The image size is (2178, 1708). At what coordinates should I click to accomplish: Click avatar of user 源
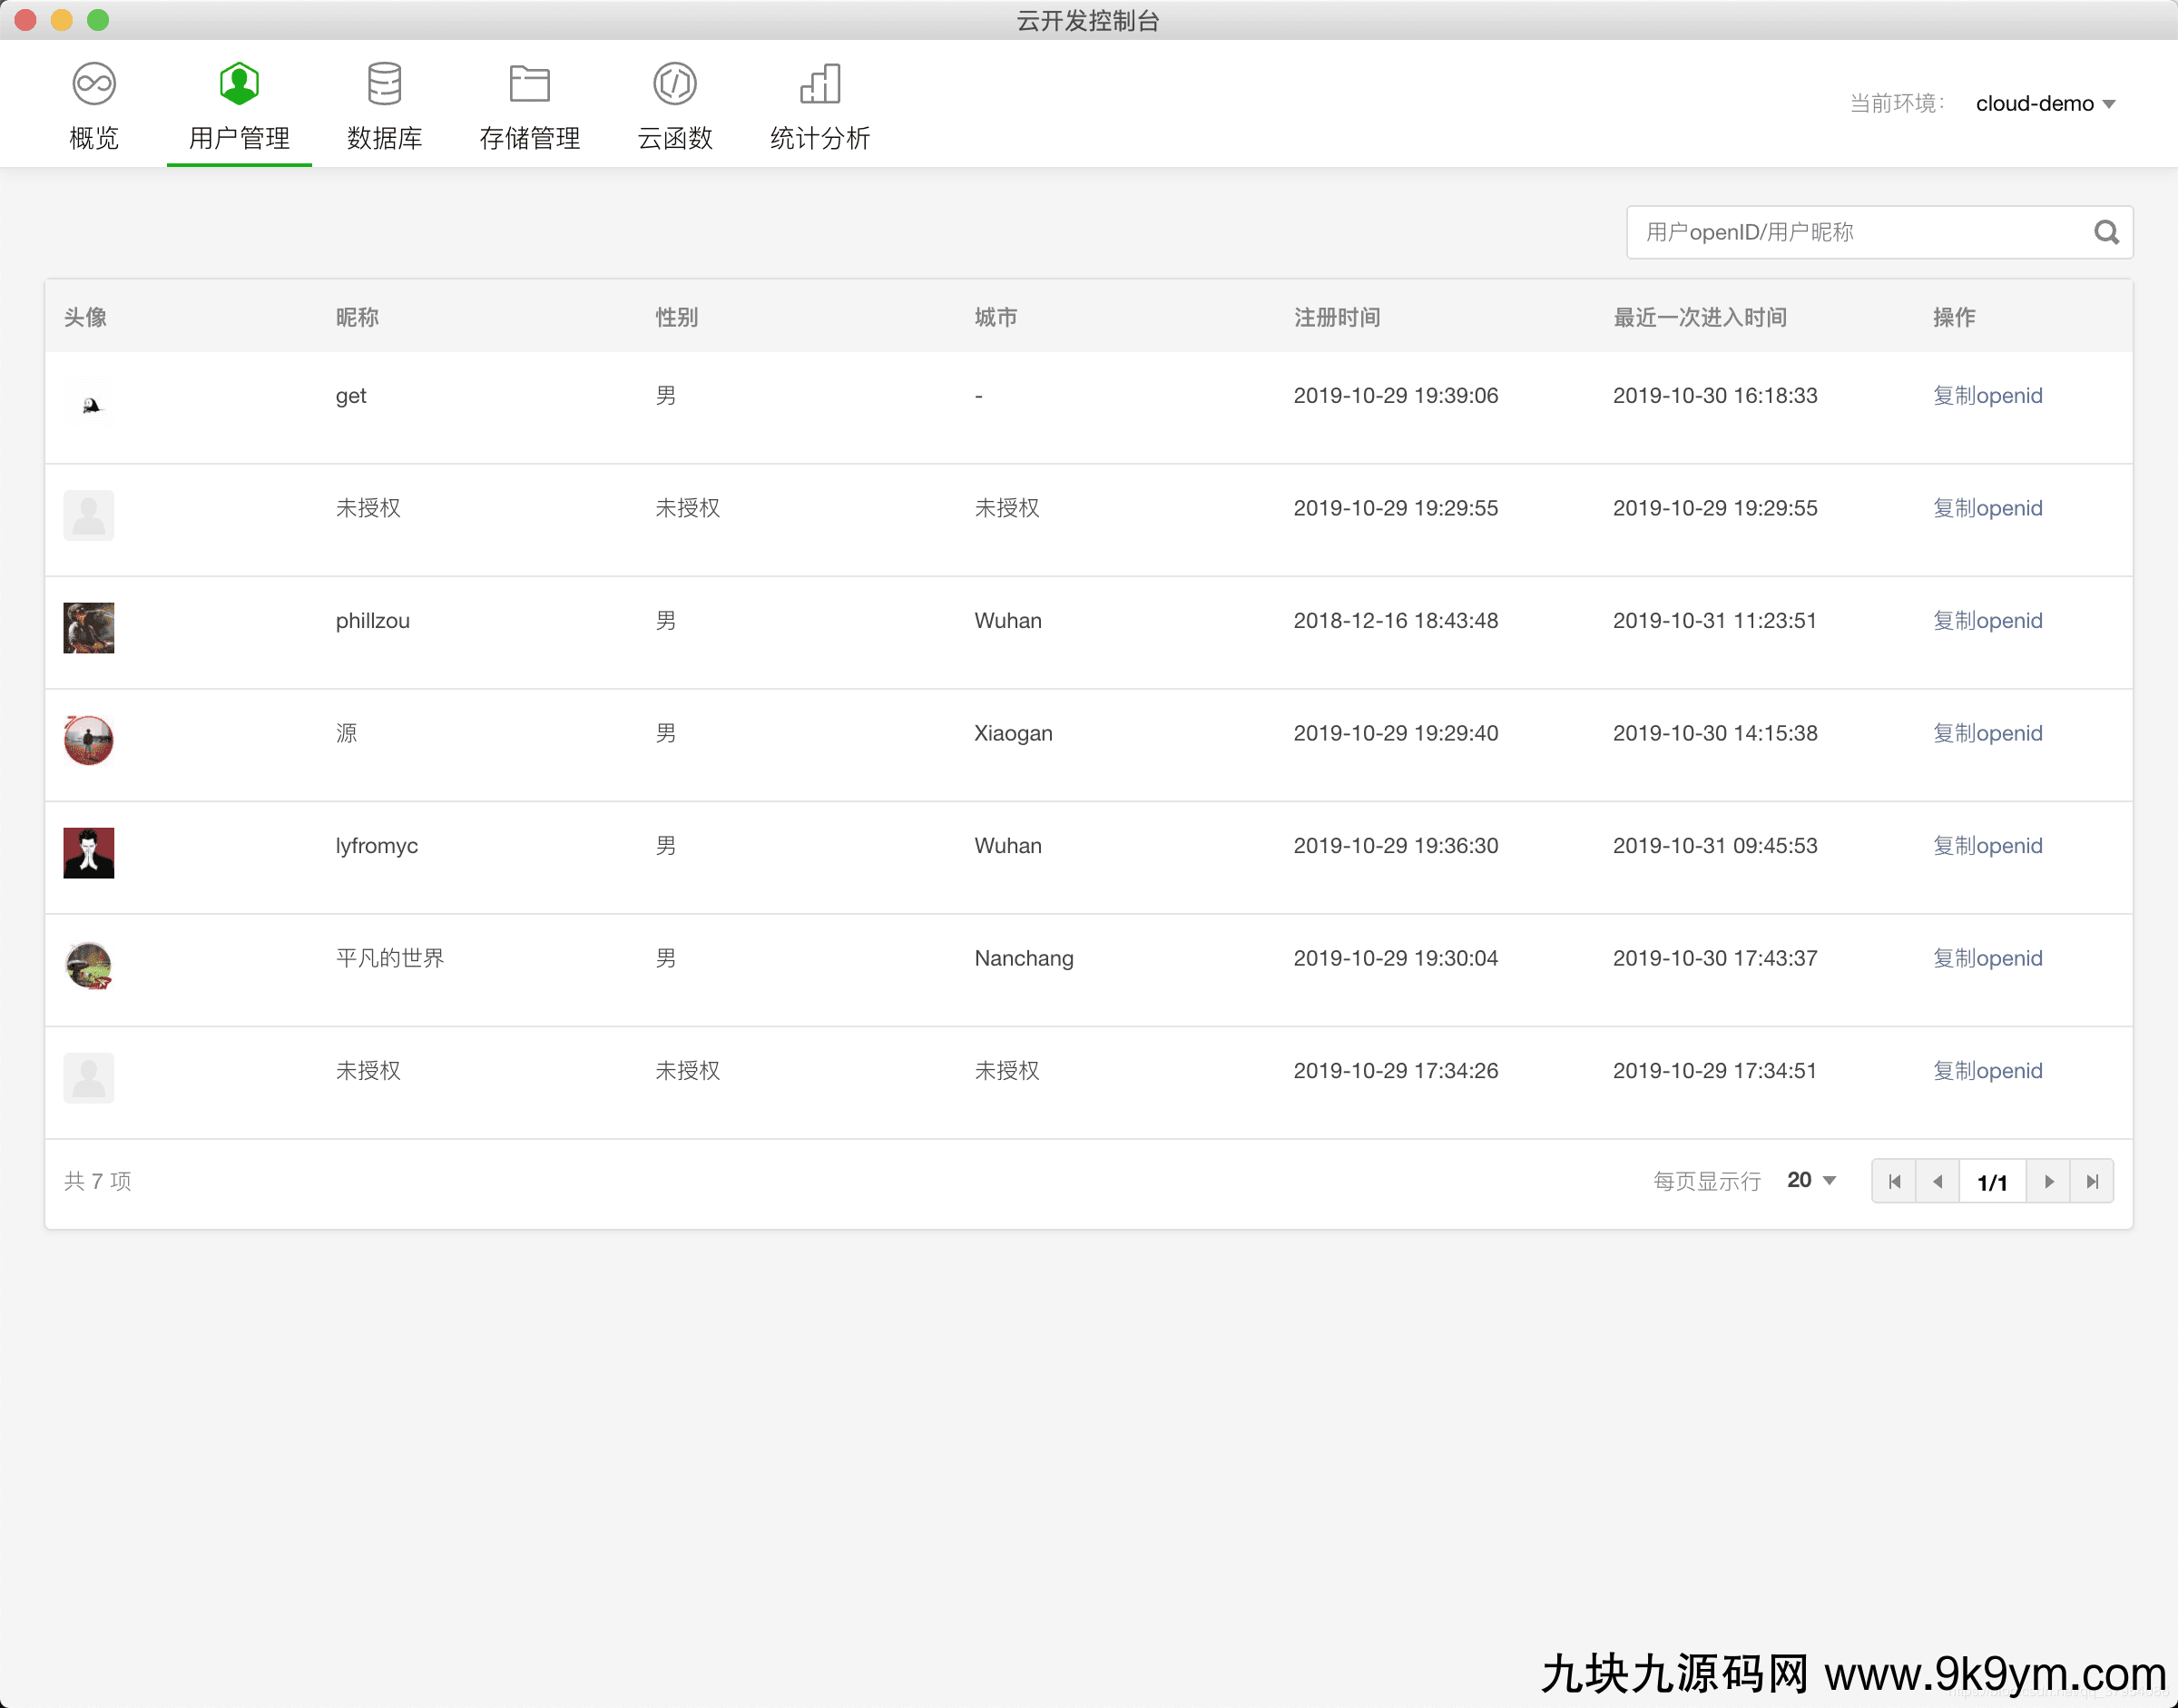tap(89, 740)
